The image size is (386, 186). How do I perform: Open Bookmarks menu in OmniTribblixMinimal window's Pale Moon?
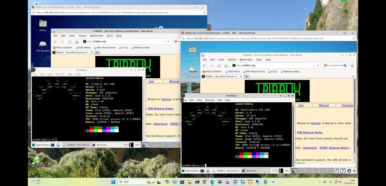click(x=246, y=60)
